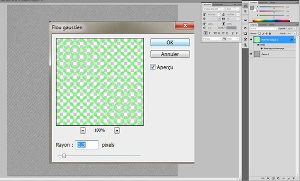Click the link layers icon at panel bottom
The width and height of the screenshot is (300, 181).
coord(263,179)
